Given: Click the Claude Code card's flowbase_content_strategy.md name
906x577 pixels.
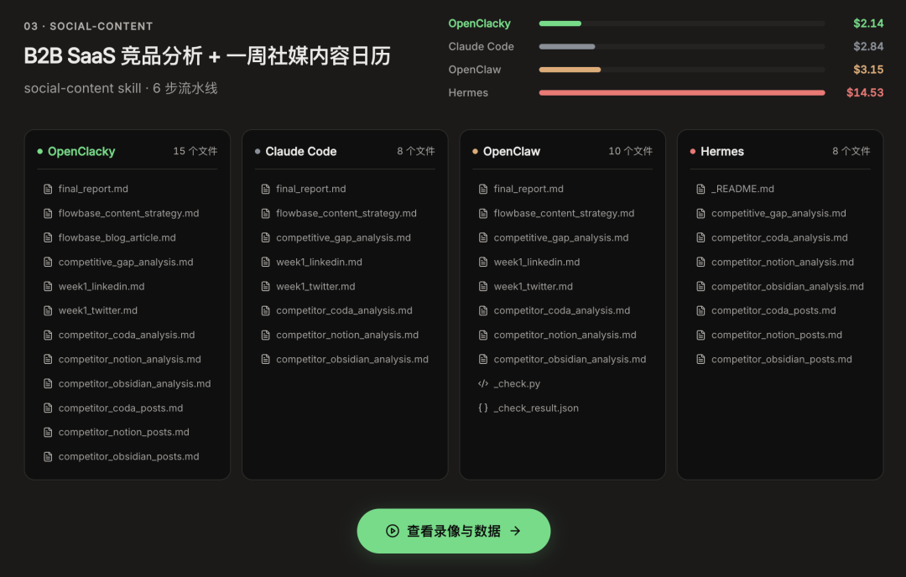Looking at the screenshot, I should click(346, 214).
